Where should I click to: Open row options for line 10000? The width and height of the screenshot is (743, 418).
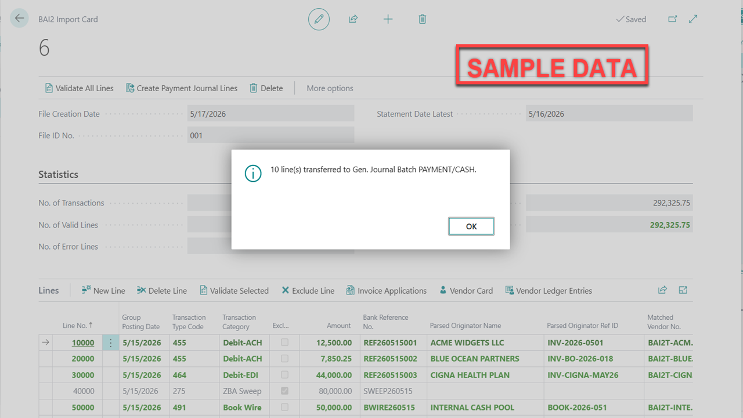tap(110, 343)
